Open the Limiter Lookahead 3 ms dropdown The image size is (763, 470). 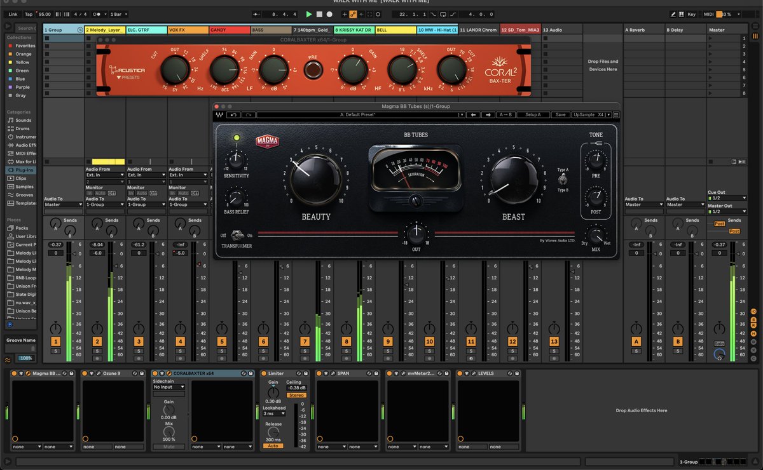(x=274, y=413)
